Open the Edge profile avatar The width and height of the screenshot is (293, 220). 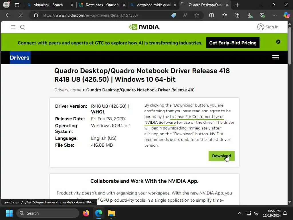click(x=6, y=5)
